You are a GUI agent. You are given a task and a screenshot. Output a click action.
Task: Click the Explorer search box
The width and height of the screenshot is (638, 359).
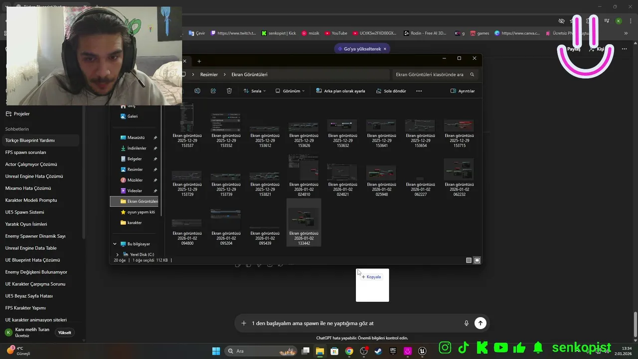[x=435, y=74]
